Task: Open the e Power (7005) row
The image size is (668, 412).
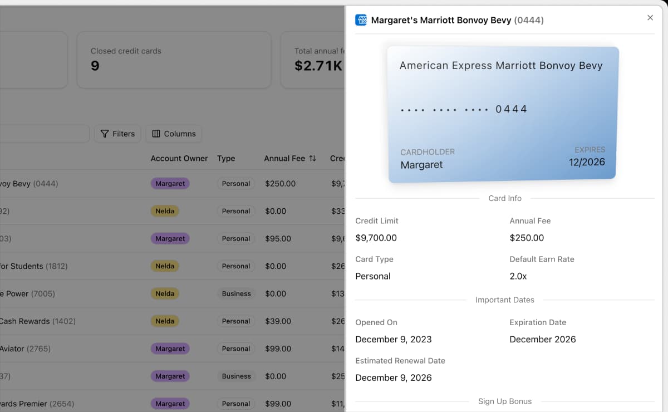Action: tap(173, 293)
